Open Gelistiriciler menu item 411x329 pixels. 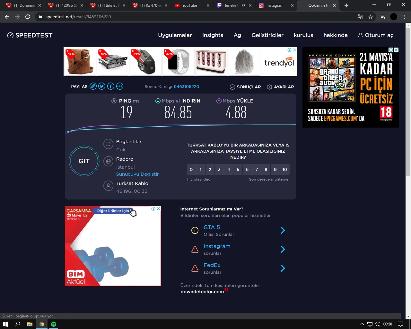(x=267, y=35)
